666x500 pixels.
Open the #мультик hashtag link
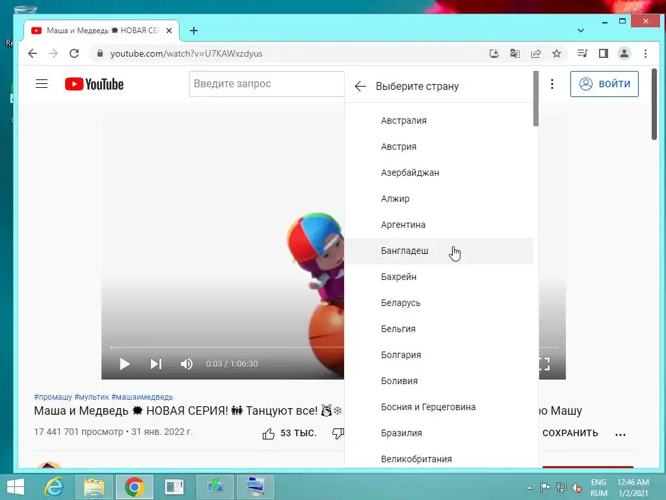92,396
